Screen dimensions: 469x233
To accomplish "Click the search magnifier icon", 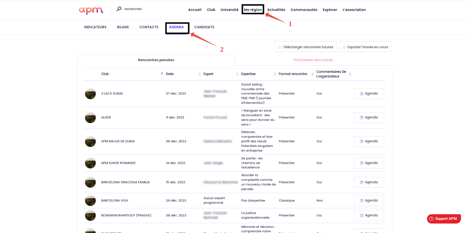I will 119,9.
